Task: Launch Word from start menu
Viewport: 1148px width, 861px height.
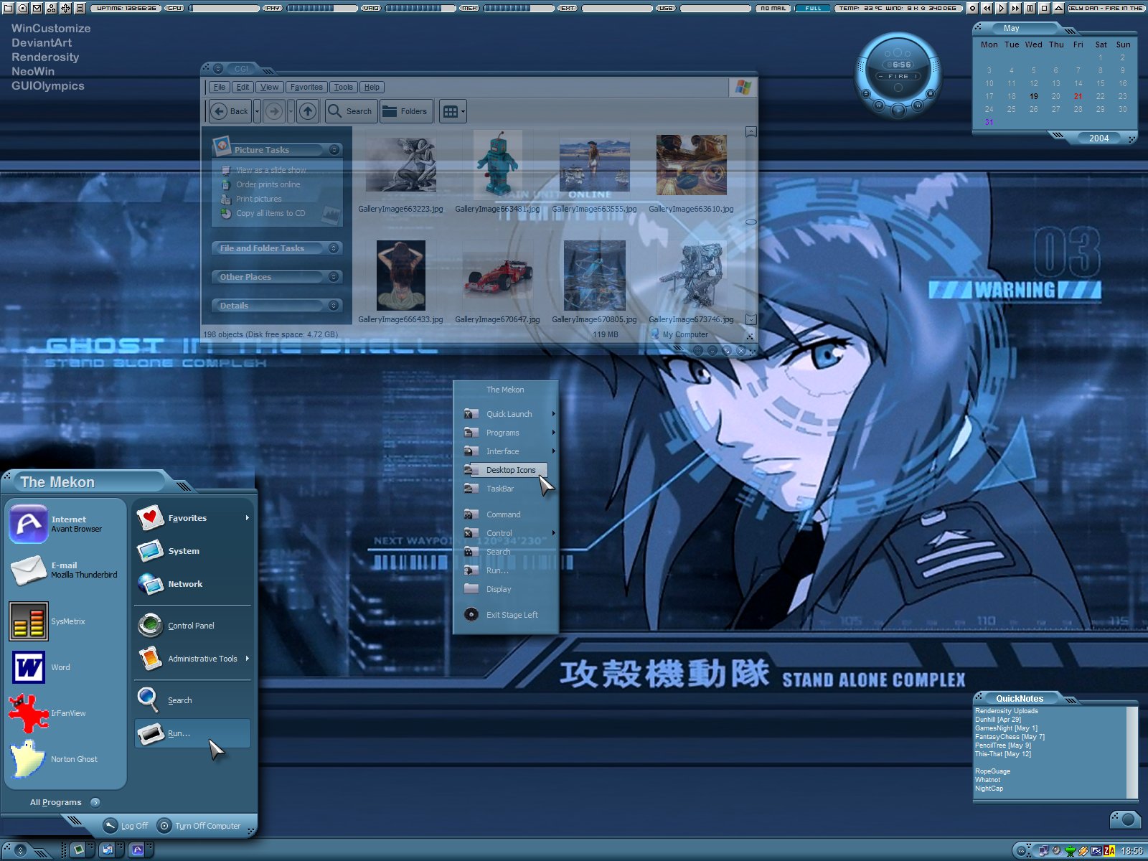Action: click(x=65, y=667)
